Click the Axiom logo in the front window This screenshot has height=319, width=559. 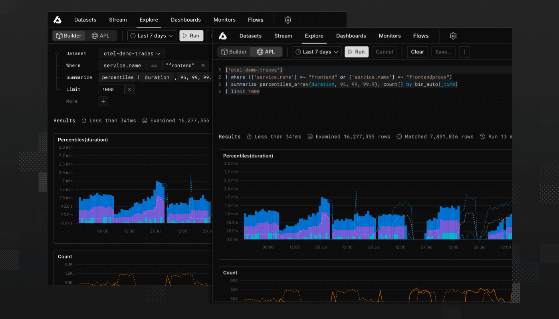(223, 35)
